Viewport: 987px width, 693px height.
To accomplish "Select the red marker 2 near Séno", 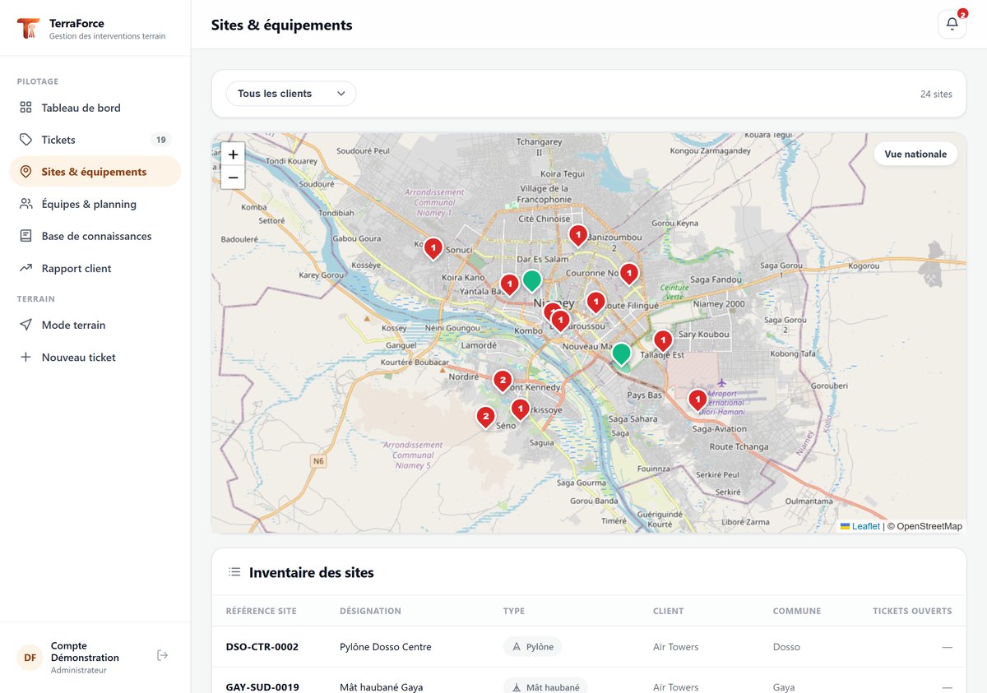I will 485,417.
